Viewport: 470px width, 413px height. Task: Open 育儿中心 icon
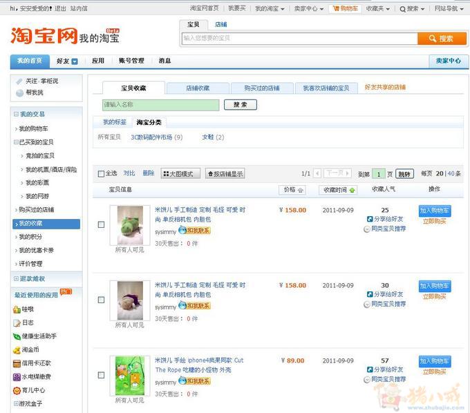pyautogui.click(x=17, y=390)
